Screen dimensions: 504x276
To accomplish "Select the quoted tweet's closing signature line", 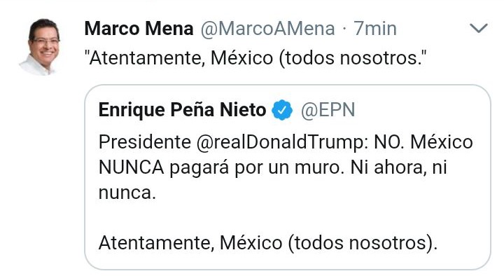I will (x=268, y=243).
